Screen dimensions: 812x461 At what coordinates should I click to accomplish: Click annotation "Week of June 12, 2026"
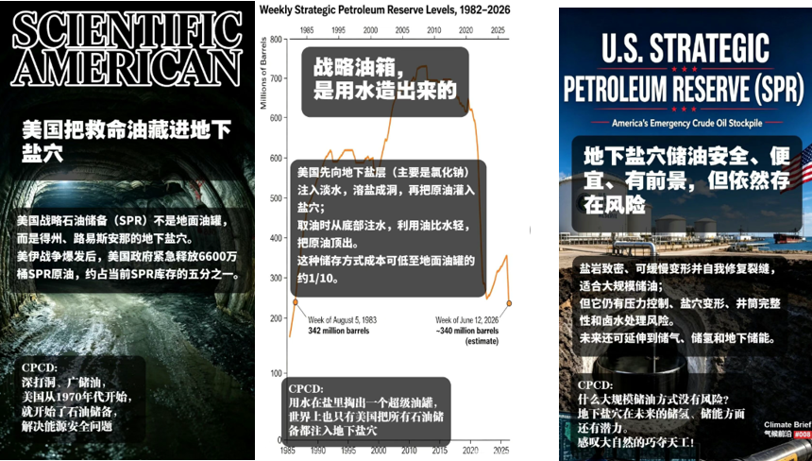[467, 320]
